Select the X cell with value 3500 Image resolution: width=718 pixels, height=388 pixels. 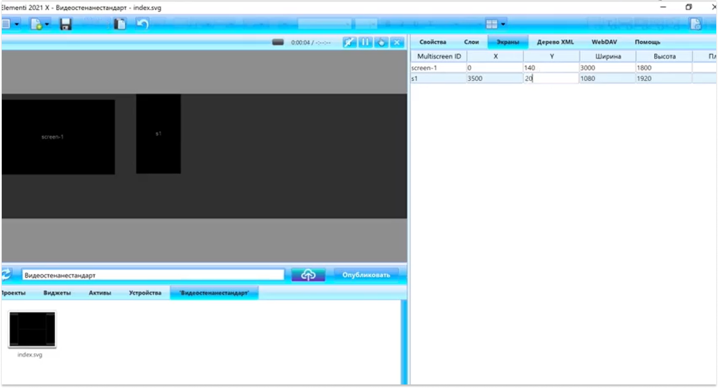(495, 78)
